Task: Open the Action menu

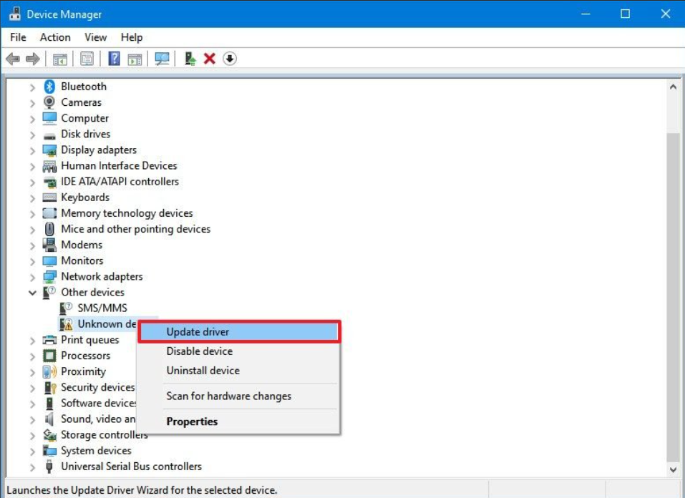Action: click(x=55, y=37)
